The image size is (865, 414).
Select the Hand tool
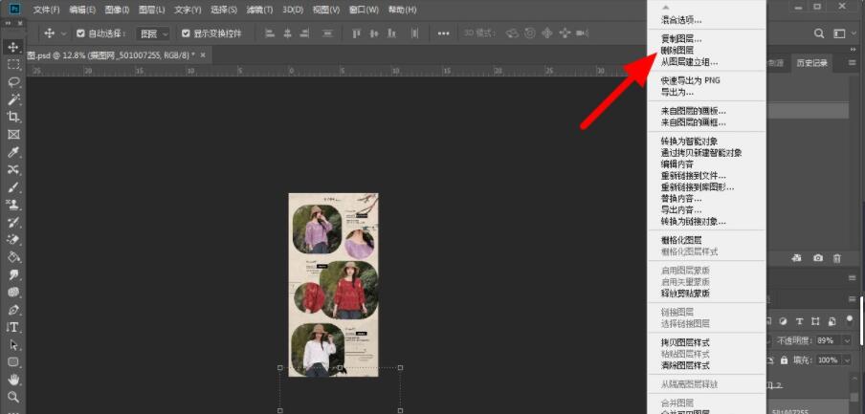(13, 380)
